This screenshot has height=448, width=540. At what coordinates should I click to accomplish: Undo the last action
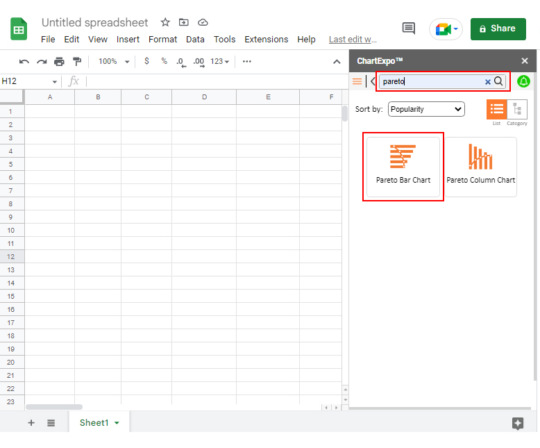click(24, 62)
